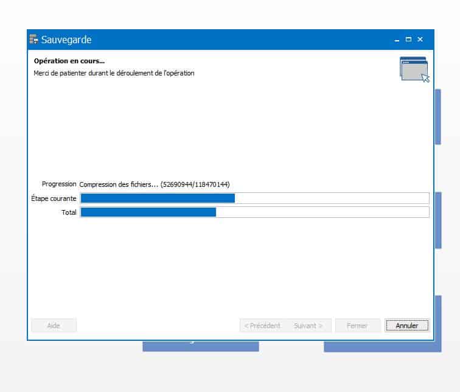The width and height of the screenshot is (460, 392).
Task: Click the Sauvegarde title bar text
Action: (x=66, y=40)
